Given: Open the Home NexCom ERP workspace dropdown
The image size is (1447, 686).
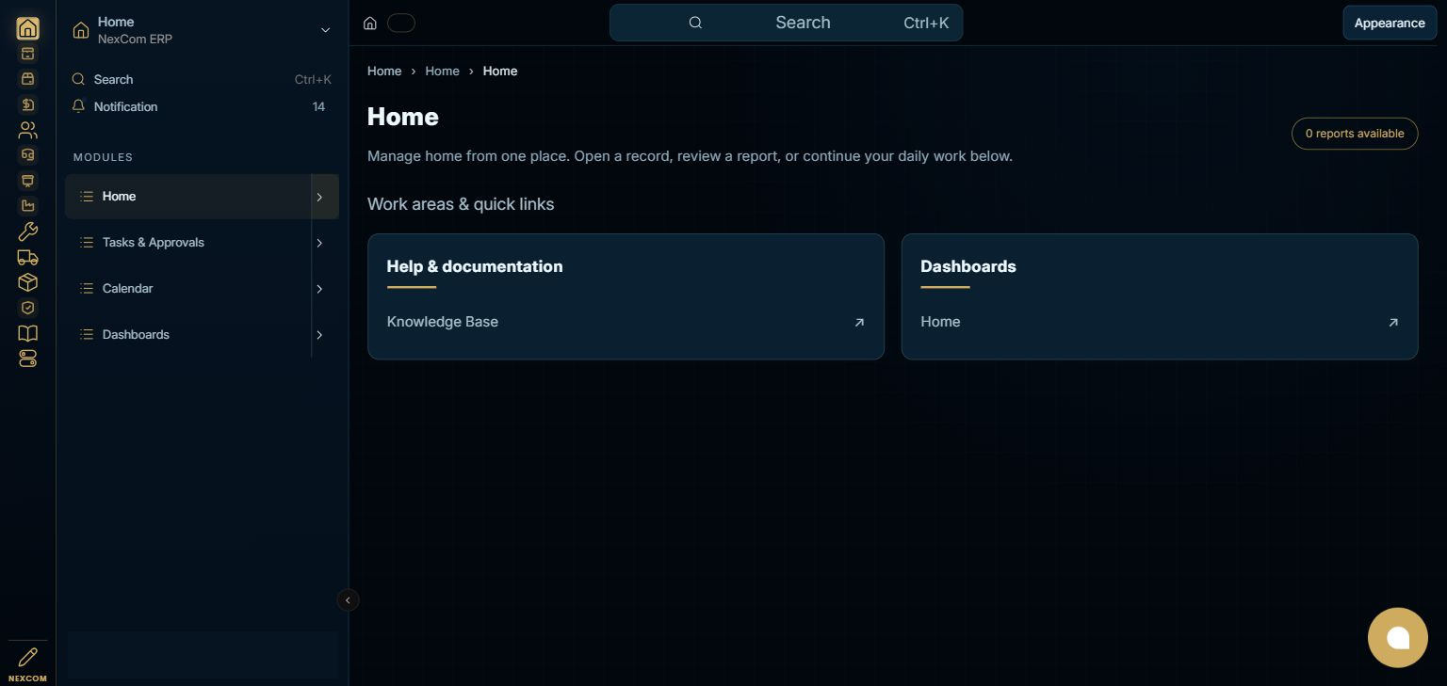Looking at the screenshot, I should point(203,30).
